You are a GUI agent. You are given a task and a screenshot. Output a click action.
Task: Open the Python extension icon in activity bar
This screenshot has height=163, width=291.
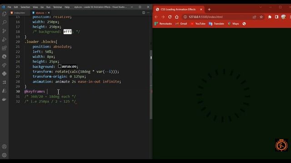click(4, 73)
